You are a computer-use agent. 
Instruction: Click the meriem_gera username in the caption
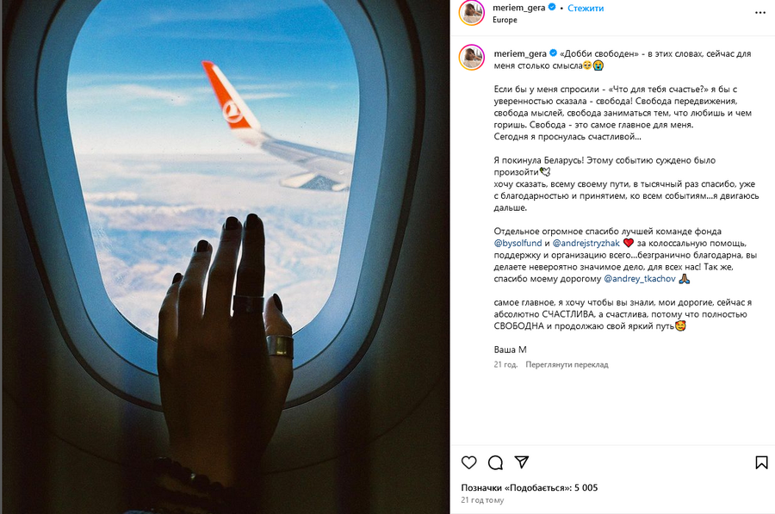[520, 53]
